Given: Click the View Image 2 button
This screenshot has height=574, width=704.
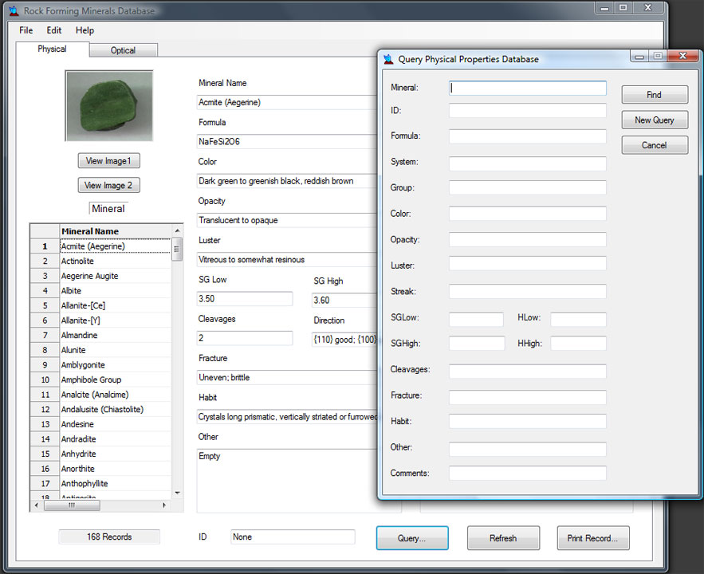Looking at the screenshot, I should pos(108,185).
